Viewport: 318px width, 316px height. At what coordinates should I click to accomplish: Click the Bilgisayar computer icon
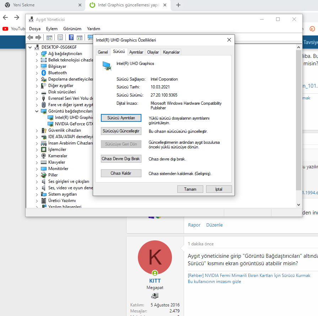coord(44,66)
